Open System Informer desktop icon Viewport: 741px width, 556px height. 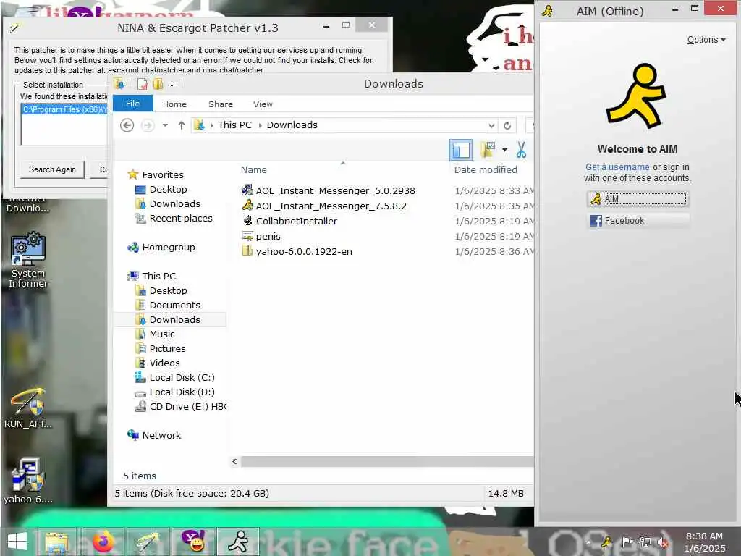pos(28,259)
